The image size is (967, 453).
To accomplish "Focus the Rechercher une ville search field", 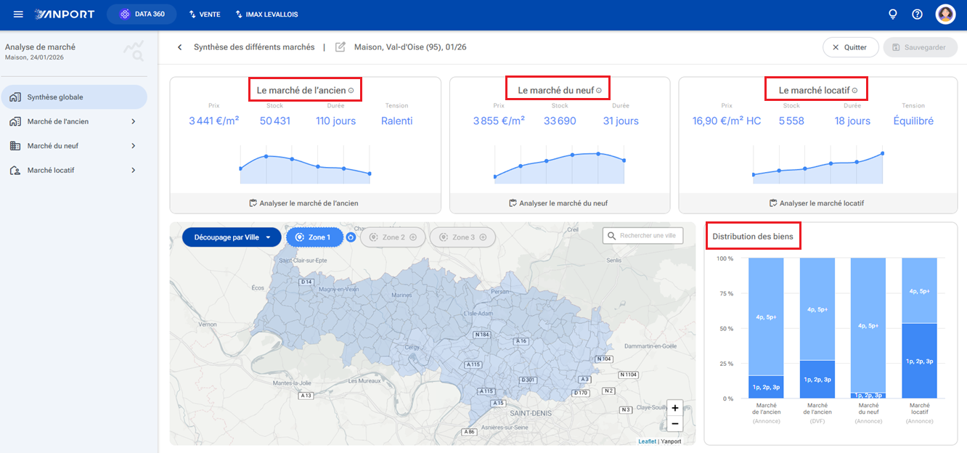I will [x=642, y=236].
